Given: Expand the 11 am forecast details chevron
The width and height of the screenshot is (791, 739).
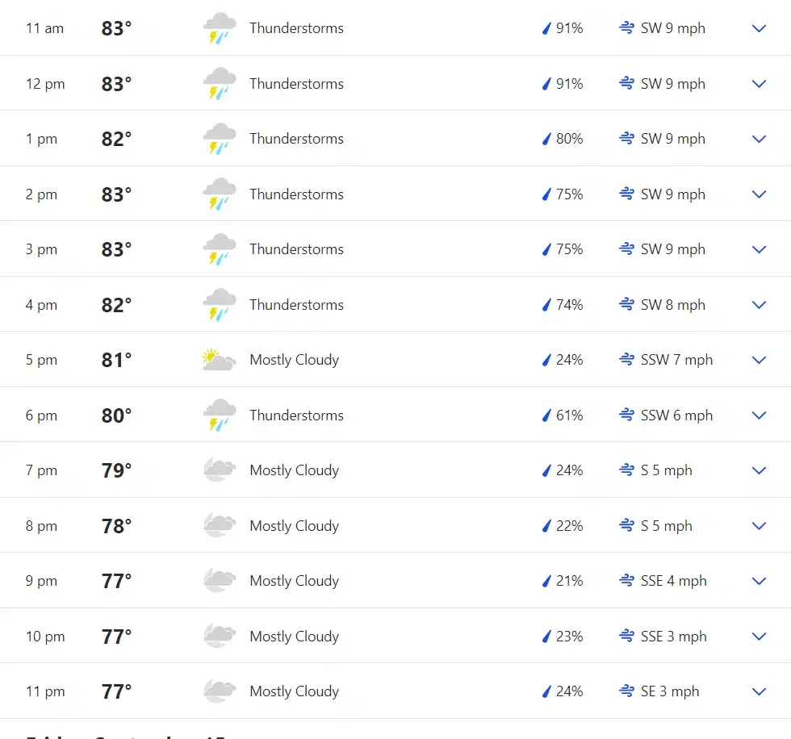Looking at the screenshot, I should pyautogui.click(x=759, y=28).
